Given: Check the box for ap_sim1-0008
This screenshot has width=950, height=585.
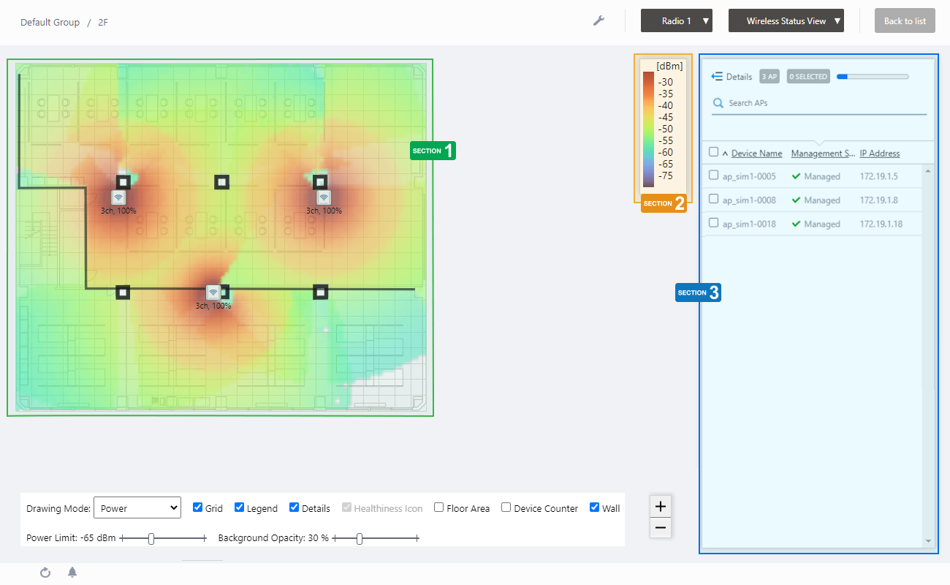Looking at the screenshot, I should pos(714,199).
